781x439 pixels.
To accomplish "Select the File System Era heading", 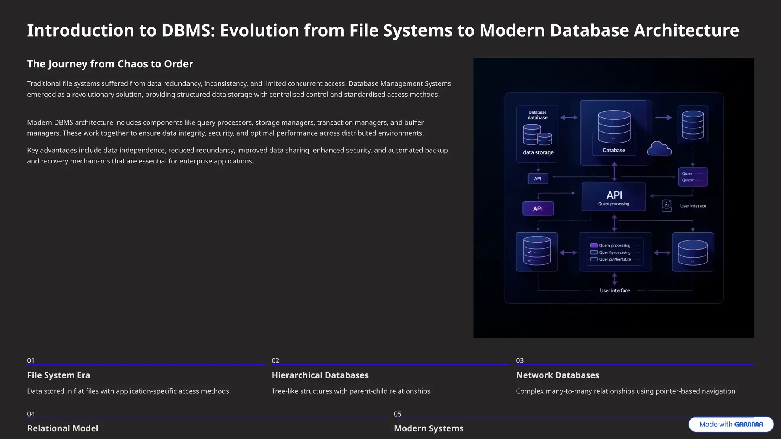I will click(x=59, y=375).
